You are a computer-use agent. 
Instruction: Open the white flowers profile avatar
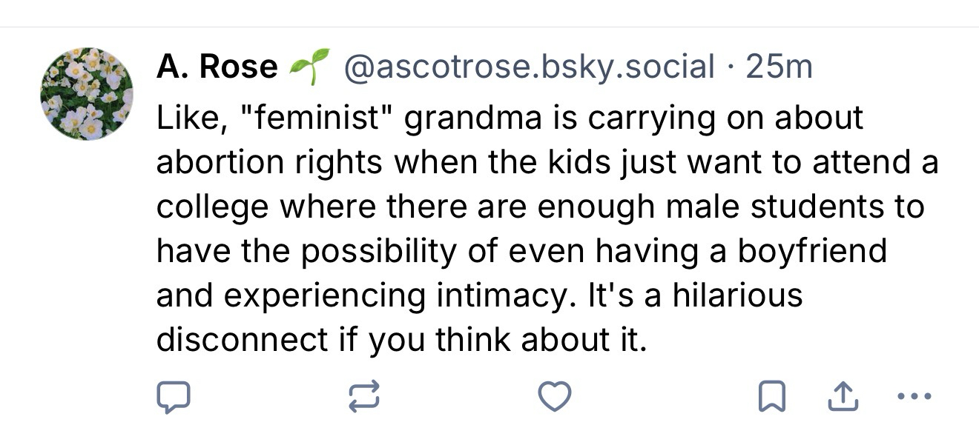tap(87, 94)
